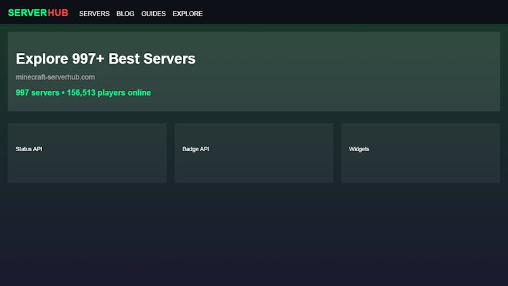Click the Status API label text

(x=29, y=149)
